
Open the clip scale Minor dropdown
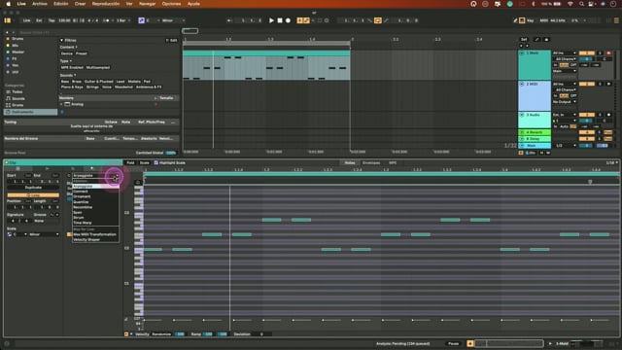point(44,234)
